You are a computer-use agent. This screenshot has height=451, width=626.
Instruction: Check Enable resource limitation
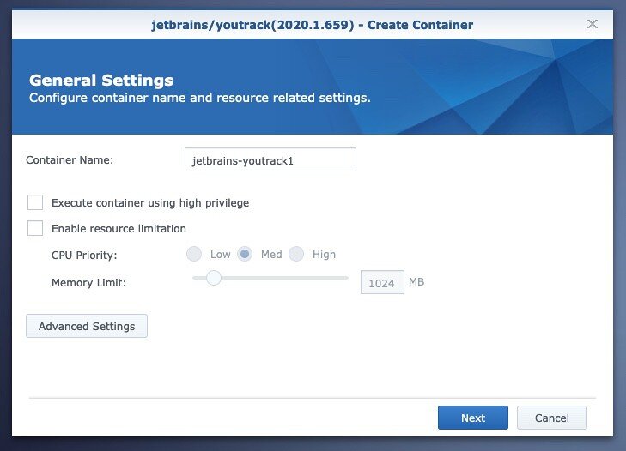point(35,228)
